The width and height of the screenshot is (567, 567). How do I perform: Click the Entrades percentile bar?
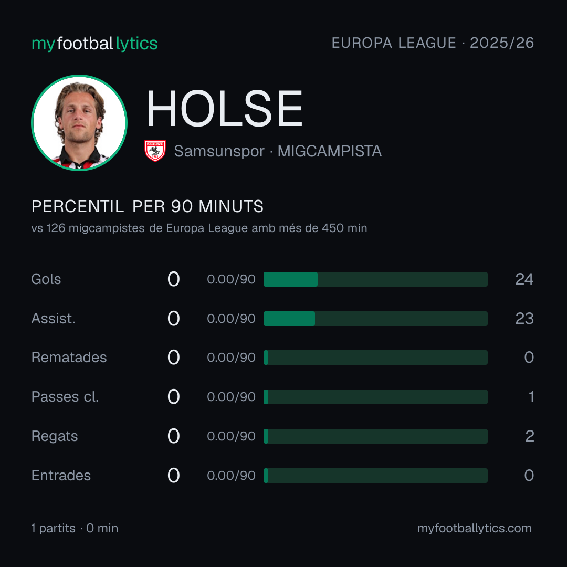(375, 476)
